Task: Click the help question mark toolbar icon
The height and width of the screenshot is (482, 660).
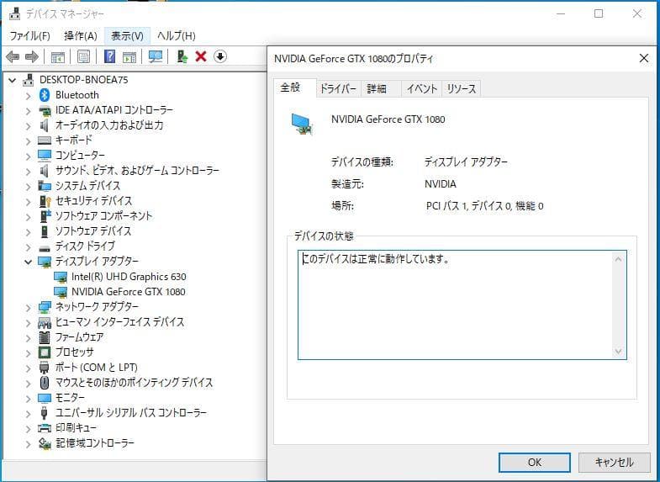Action: pyautogui.click(x=109, y=56)
